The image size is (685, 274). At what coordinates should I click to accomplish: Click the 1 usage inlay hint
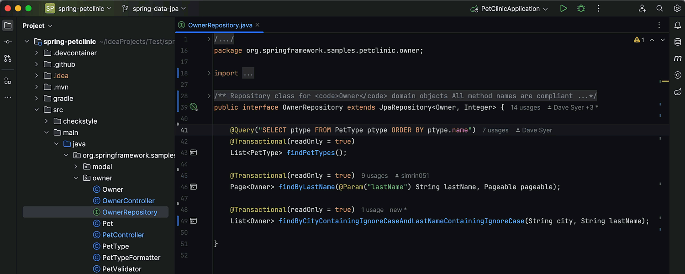coord(372,210)
